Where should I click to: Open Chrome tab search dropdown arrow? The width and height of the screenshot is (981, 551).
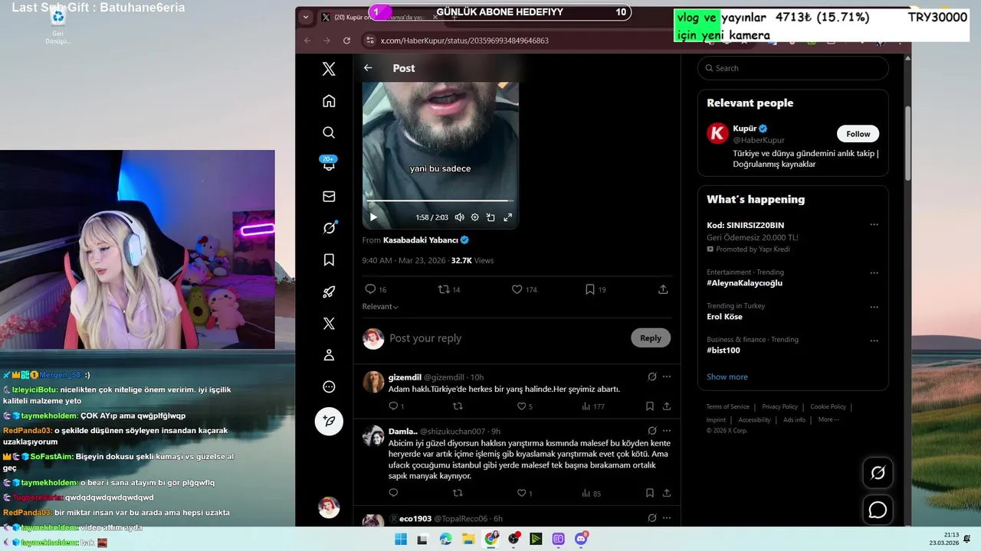tap(306, 17)
